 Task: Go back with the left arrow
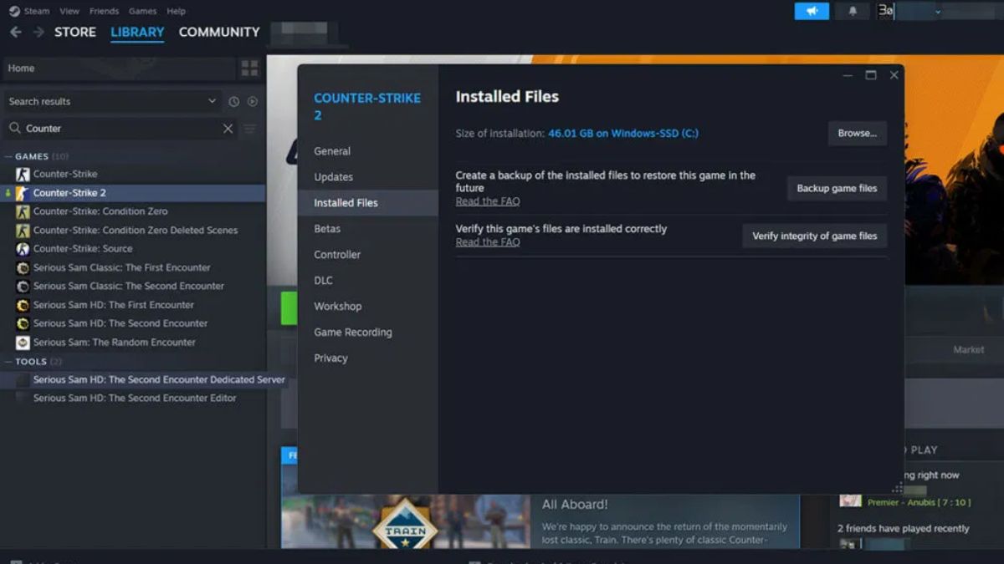(x=16, y=32)
